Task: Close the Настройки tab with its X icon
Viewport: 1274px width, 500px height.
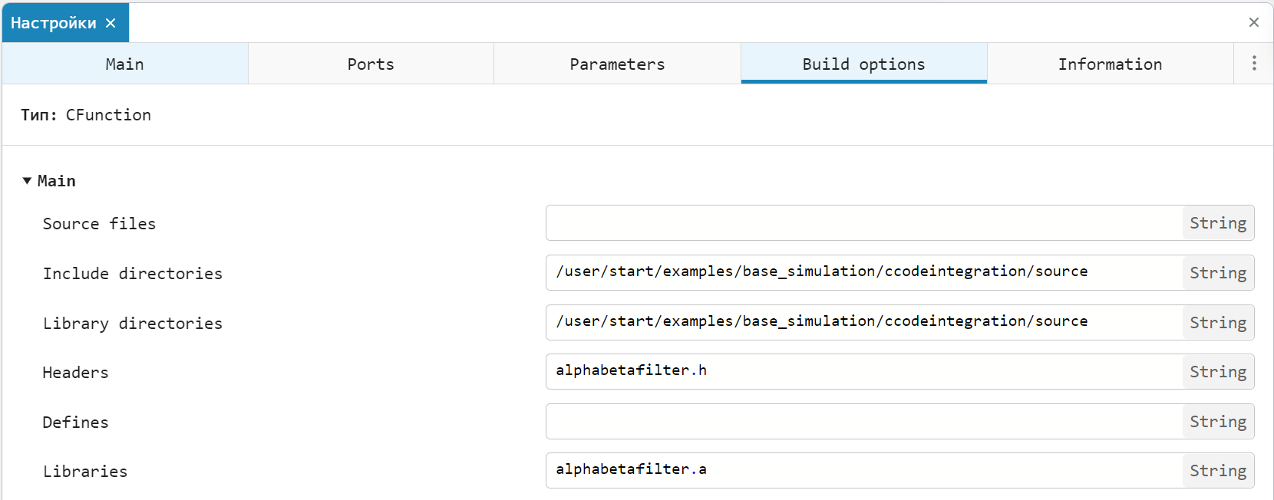Action: [111, 23]
